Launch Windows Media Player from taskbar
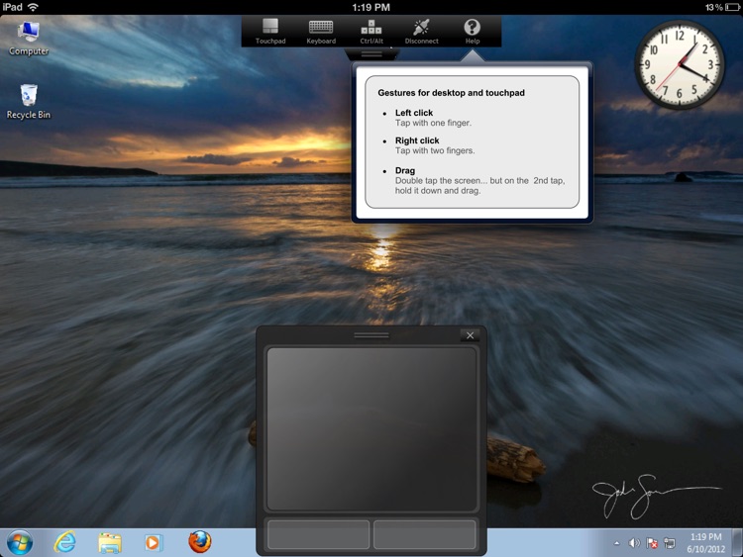This screenshot has width=743, height=557. 153,542
